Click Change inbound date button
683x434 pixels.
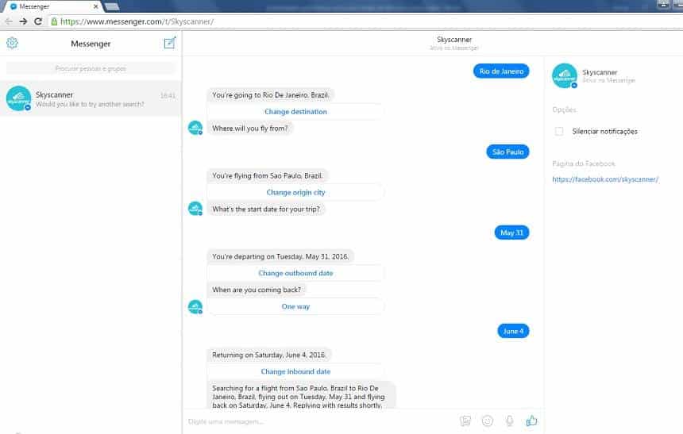coord(295,371)
